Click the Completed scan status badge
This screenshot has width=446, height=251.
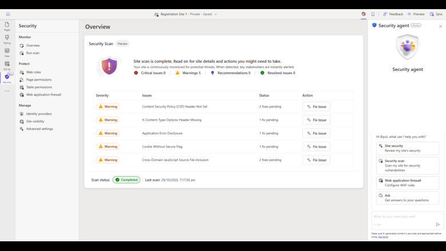click(126, 180)
